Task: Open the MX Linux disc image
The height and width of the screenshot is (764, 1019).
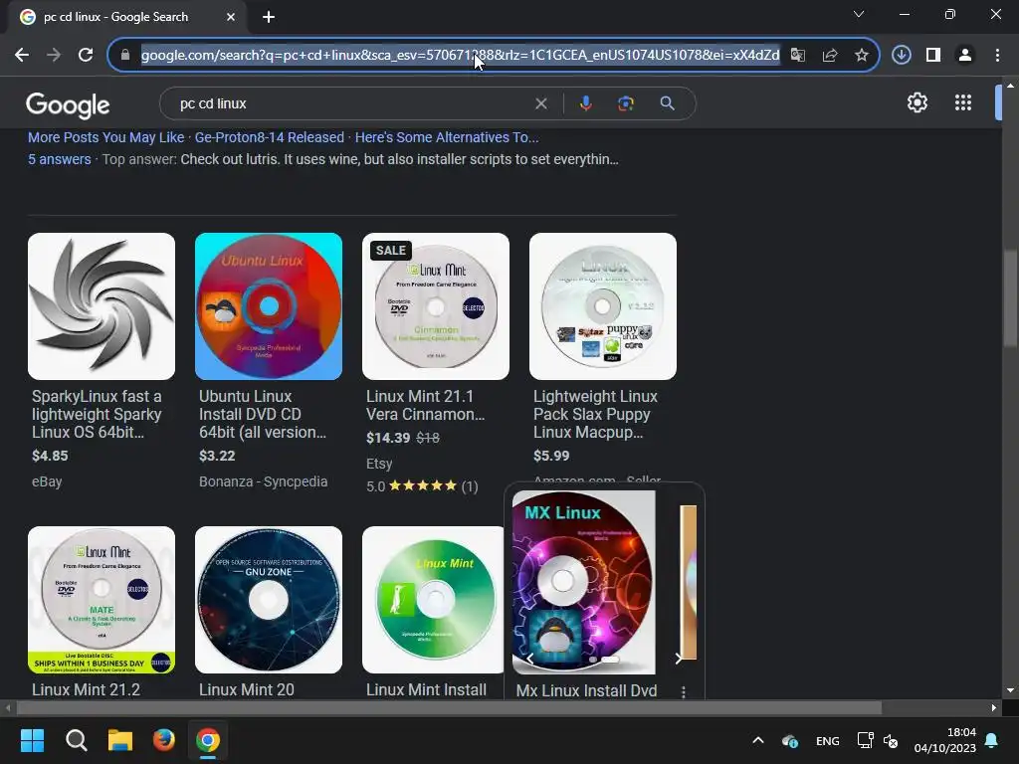Action: (583, 582)
